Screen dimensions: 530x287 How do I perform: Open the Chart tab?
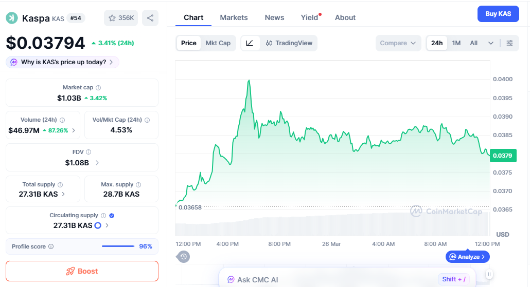[x=193, y=17]
